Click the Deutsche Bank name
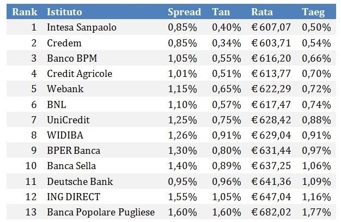Image resolution: width=341 pixels, height=222 pixels. (79, 181)
